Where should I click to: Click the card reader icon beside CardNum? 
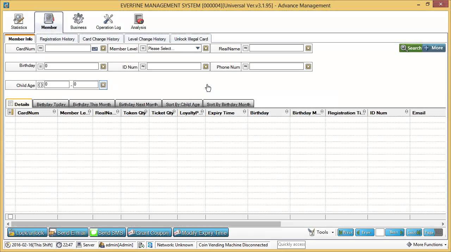95,49
